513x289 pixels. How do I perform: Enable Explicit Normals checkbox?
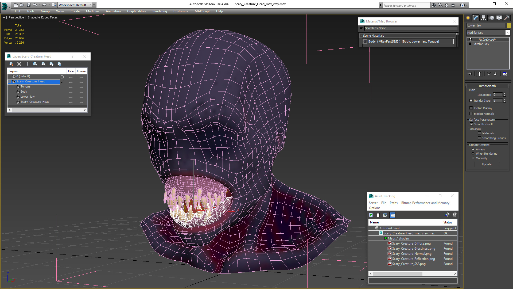[471, 114]
